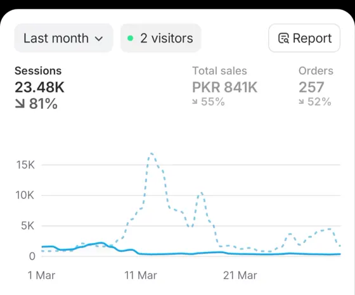355x295 pixels.
Task: Click the 23.48K sessions value
Action: click(x=39, y=87)
